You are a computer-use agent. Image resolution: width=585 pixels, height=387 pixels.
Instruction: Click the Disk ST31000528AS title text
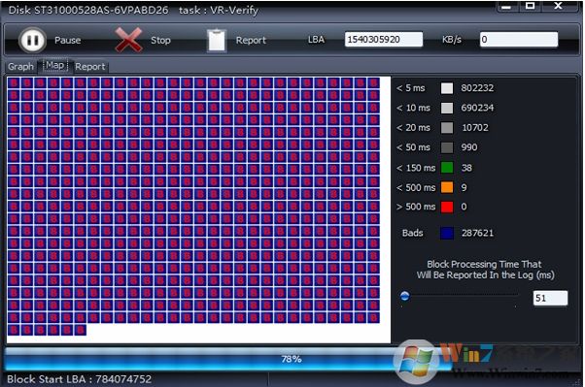88,10
